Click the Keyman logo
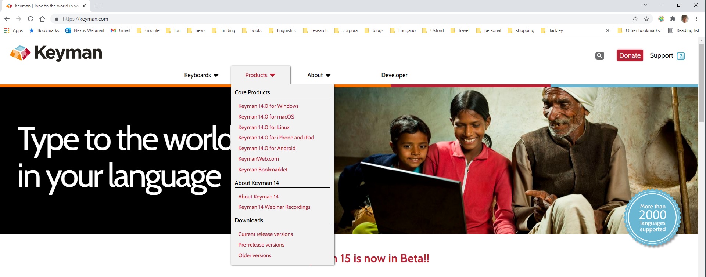 [56, 53]
